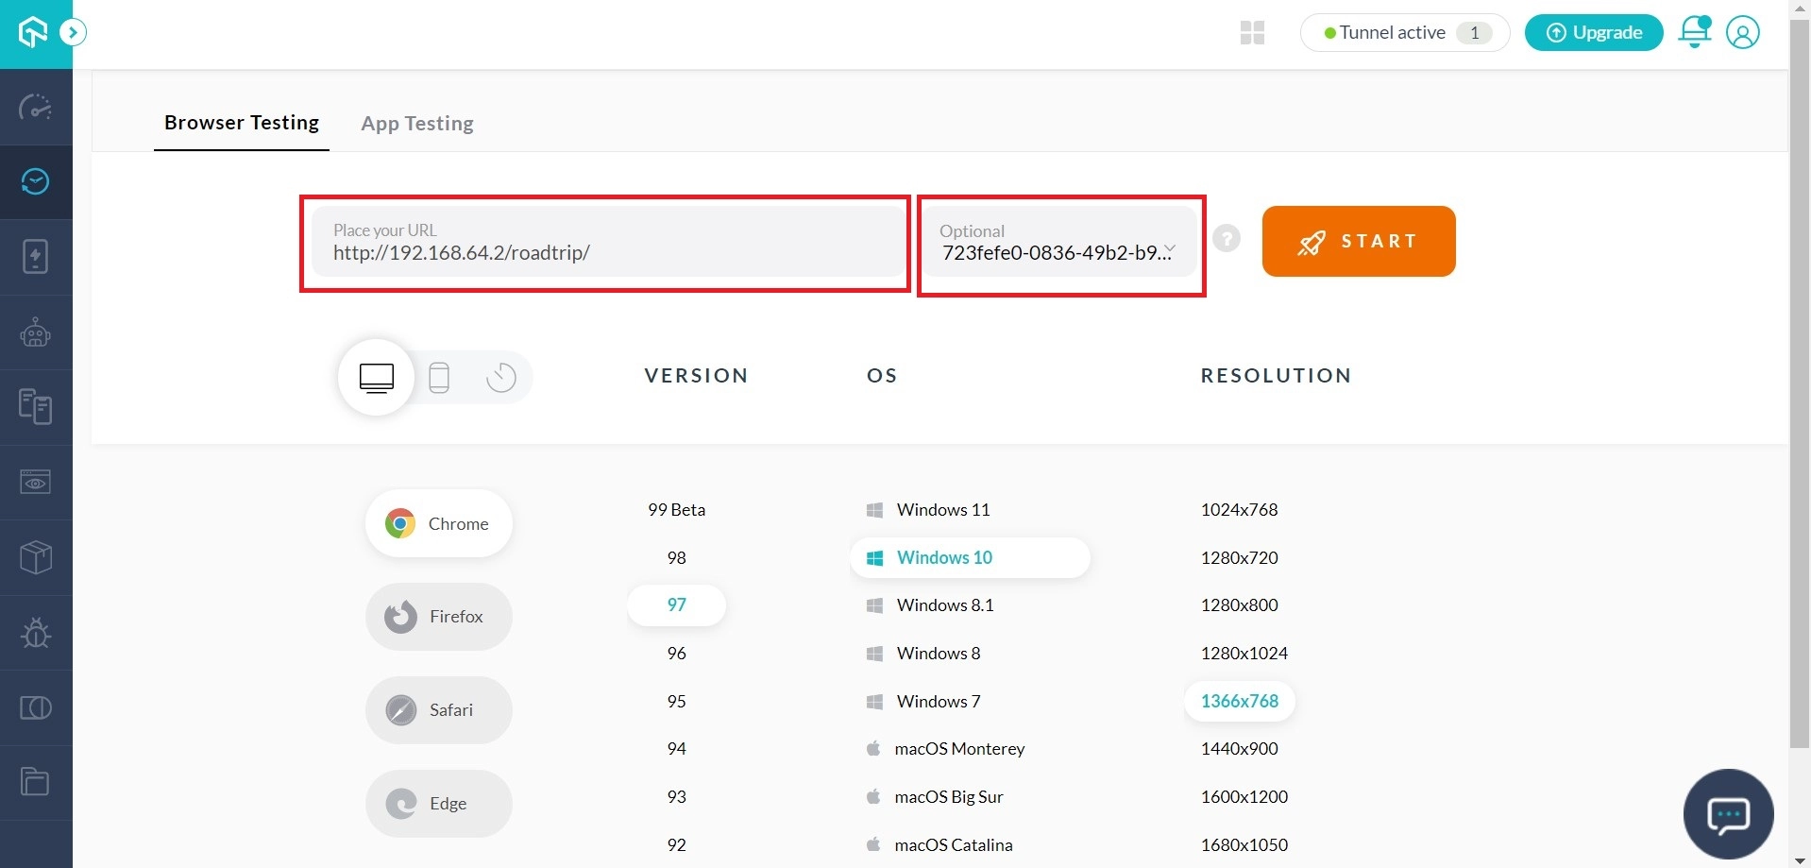
Task: Switch to mobile device type
Action: (439, 378)
